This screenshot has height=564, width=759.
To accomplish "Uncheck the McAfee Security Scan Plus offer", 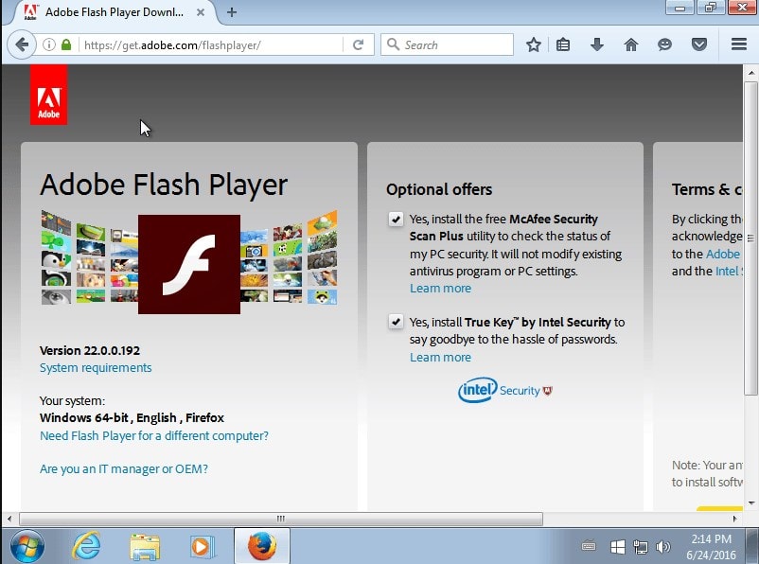I will pyautogui.click(x=396, y=220).
